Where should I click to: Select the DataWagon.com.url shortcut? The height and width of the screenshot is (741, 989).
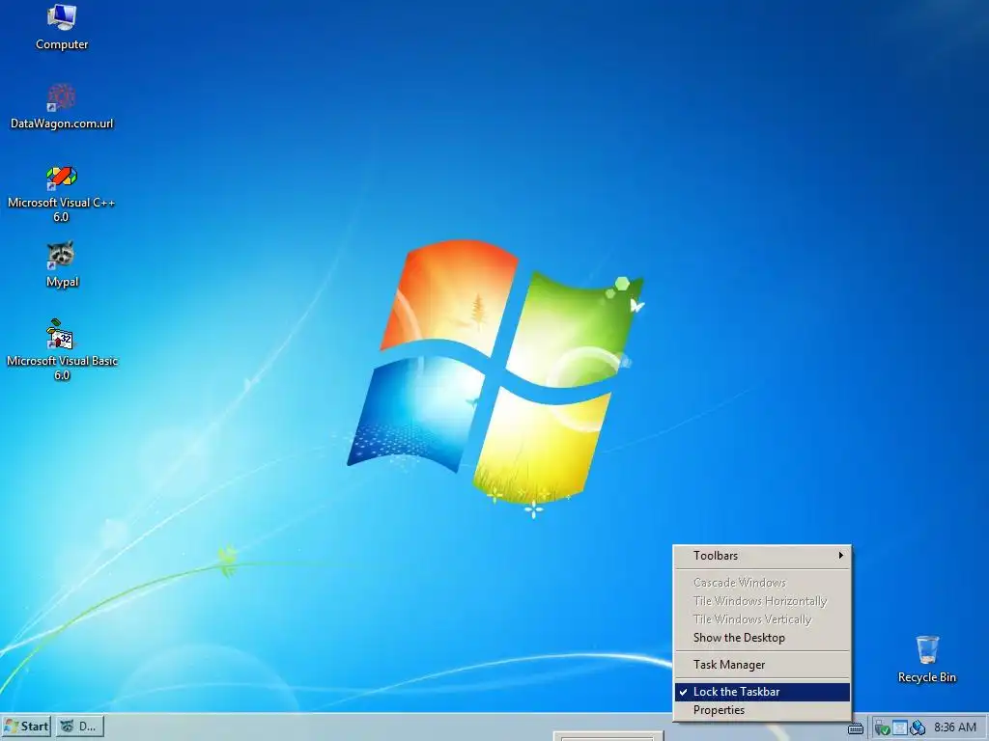click(62, 107)
